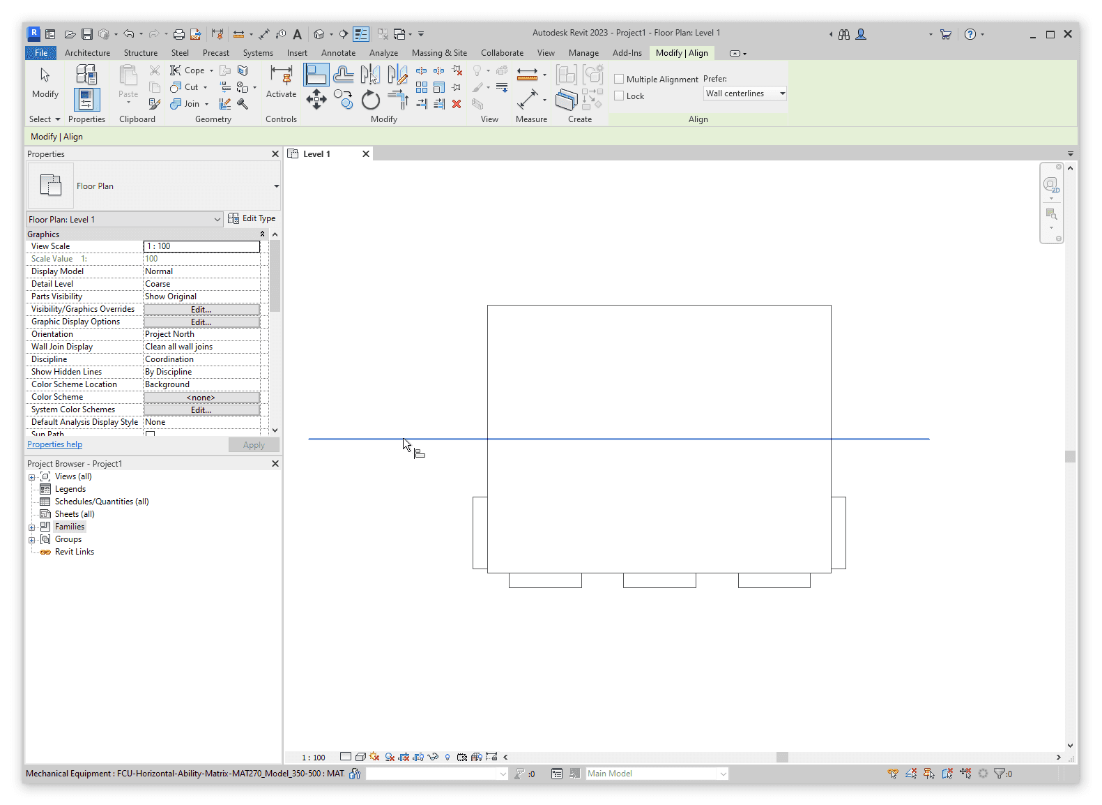Click the Properties help link
The image size is (1102, 805).
click(54, 444)
